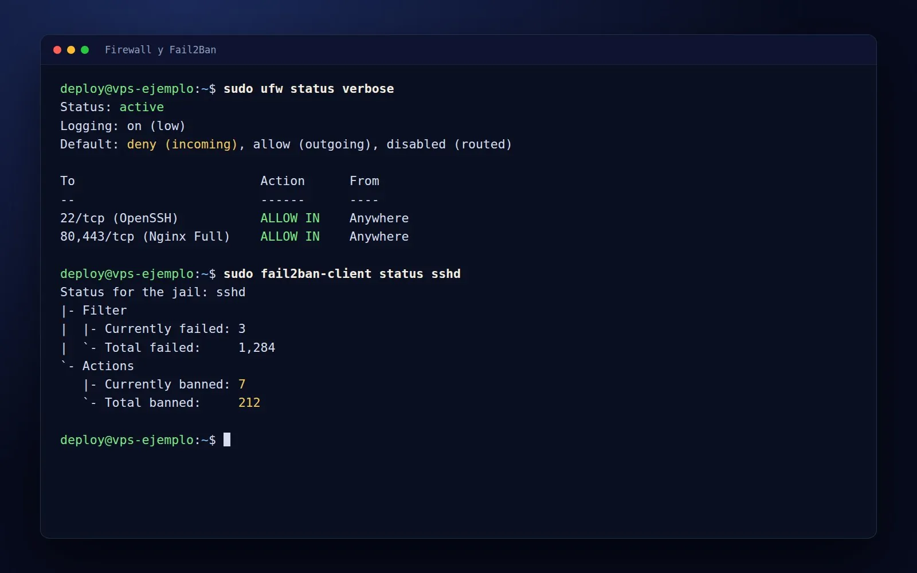The image size is (917, 573).
Task: Click the '80,443/tcp (Nginx Full)' rule entry
Action: pyautogui.click(x=145, y=237)
